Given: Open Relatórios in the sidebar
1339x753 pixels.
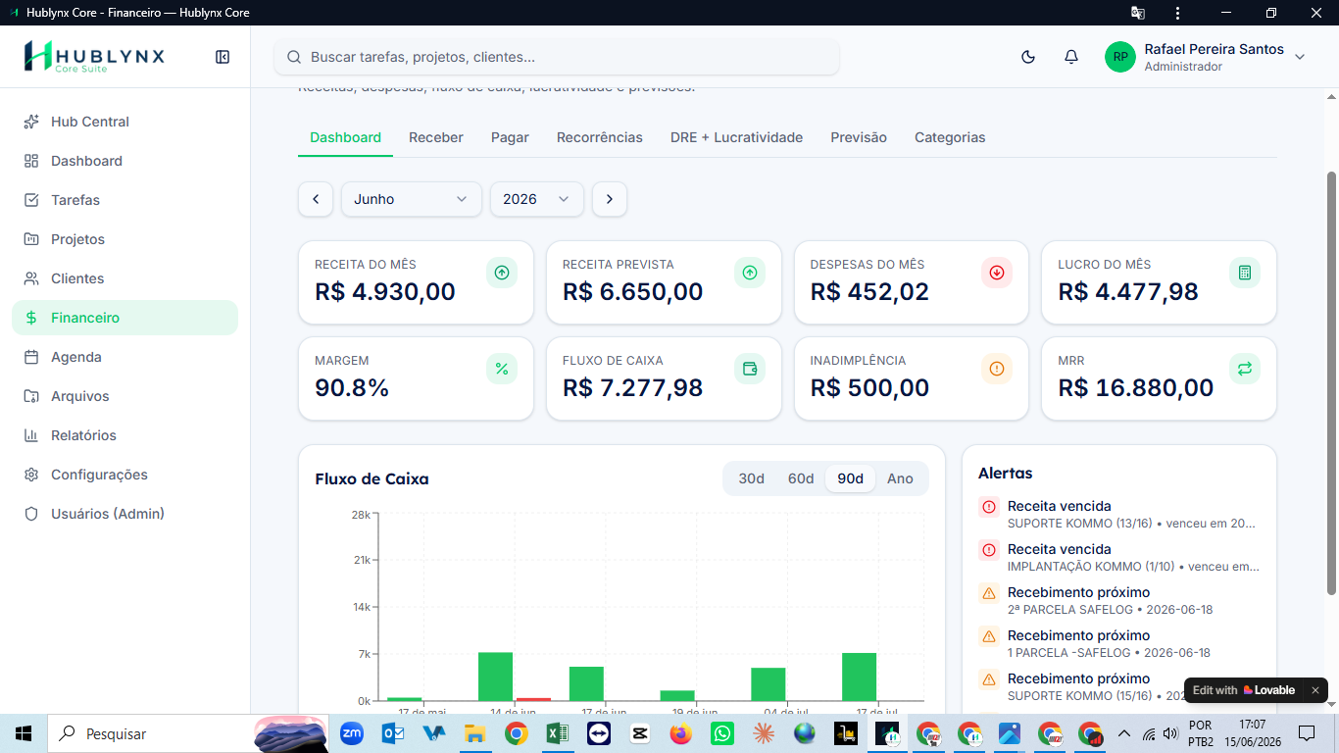Looking at the screenshot, I should point(124,435).
